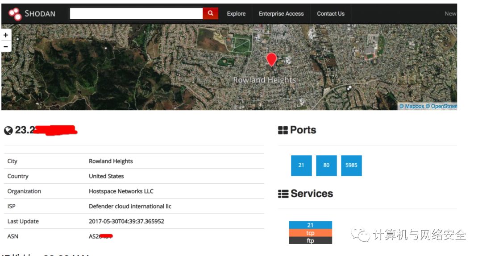Zoom out on the map
Viewport: 482px width, 256px height.
(x=6, y=46)
